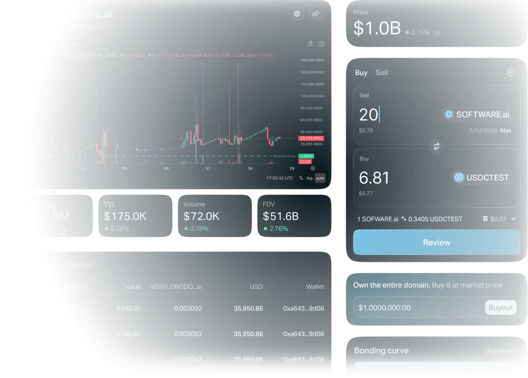This screenshot has width=528, height=378.
Task: Expand the 0.3405 USDCTEST rate chevron
Action: [x=514, y=219]
